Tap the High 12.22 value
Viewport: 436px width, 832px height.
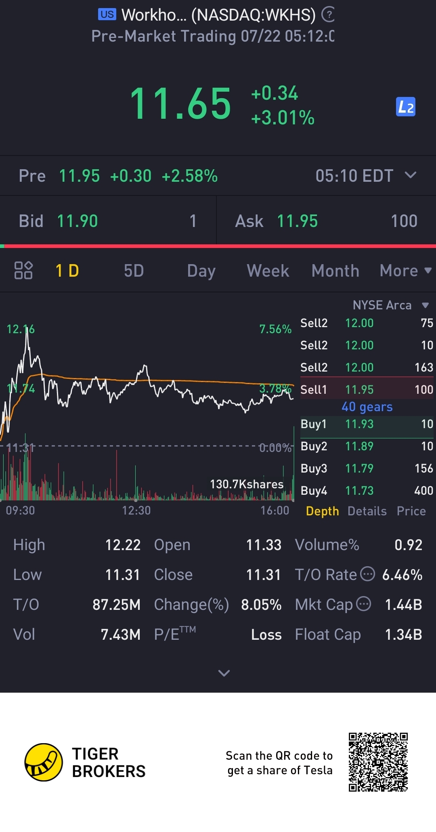(x=123, y=545)
